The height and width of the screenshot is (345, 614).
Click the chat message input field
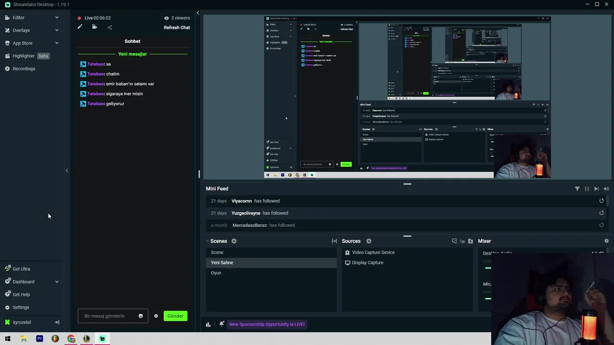(x=113, y=316)
